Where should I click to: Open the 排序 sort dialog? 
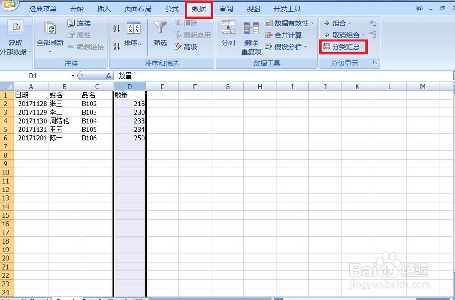click(x=133, y=34)
